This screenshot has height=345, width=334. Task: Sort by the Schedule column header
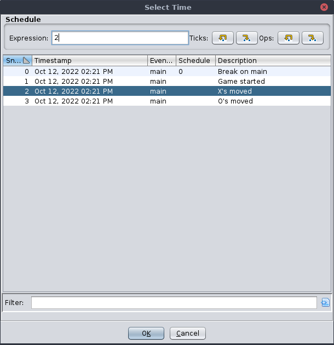(x=195, y=61)
